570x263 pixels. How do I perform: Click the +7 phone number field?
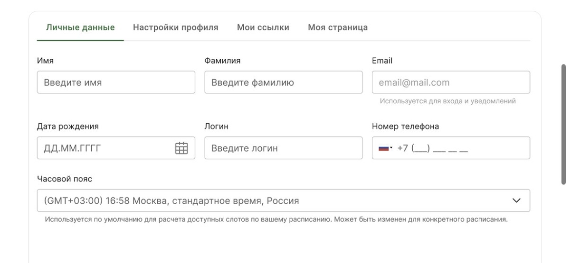coord(451,148)
